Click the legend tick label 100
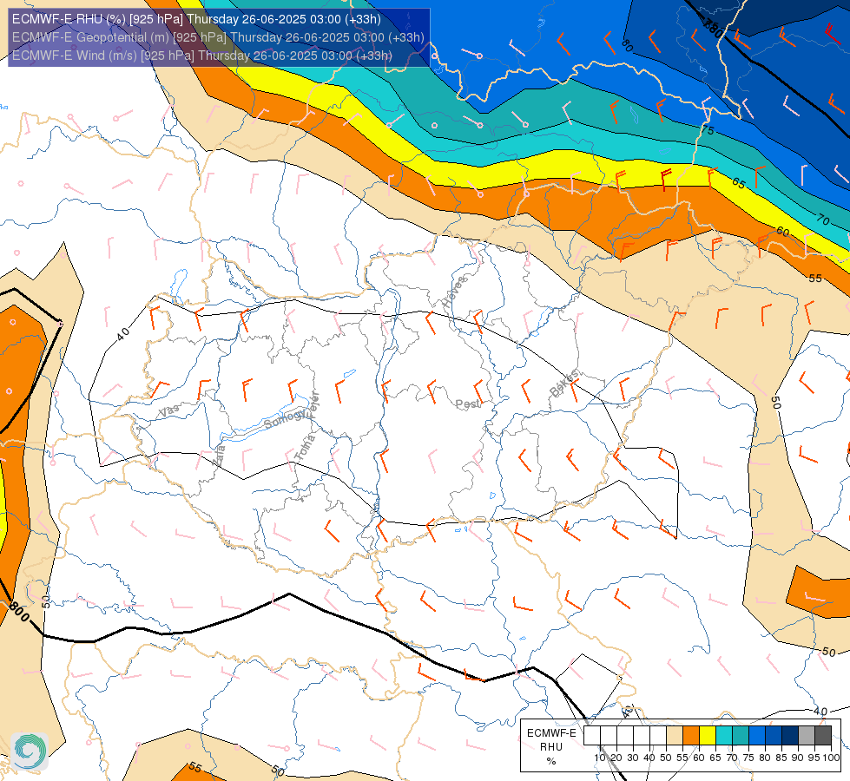850x781 pixels. click(x=832, y=758)
